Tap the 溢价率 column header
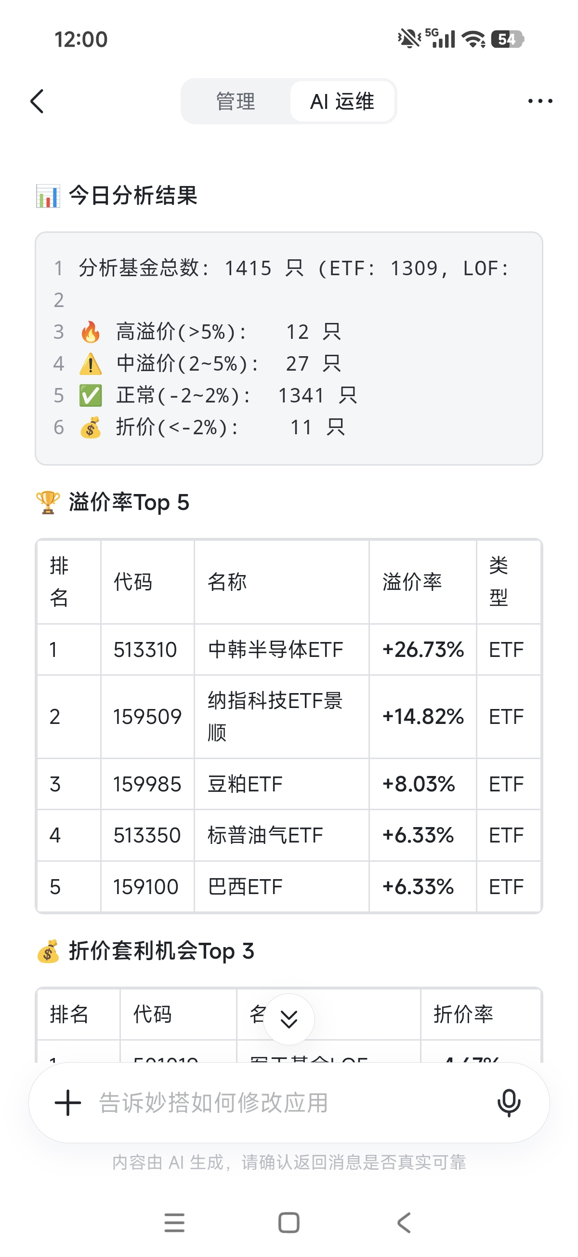 tap(412, 582)
